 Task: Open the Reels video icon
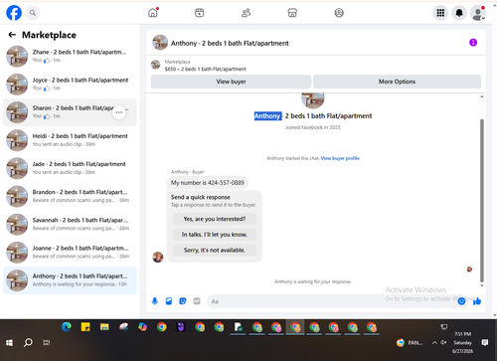(x=200, y=13)
